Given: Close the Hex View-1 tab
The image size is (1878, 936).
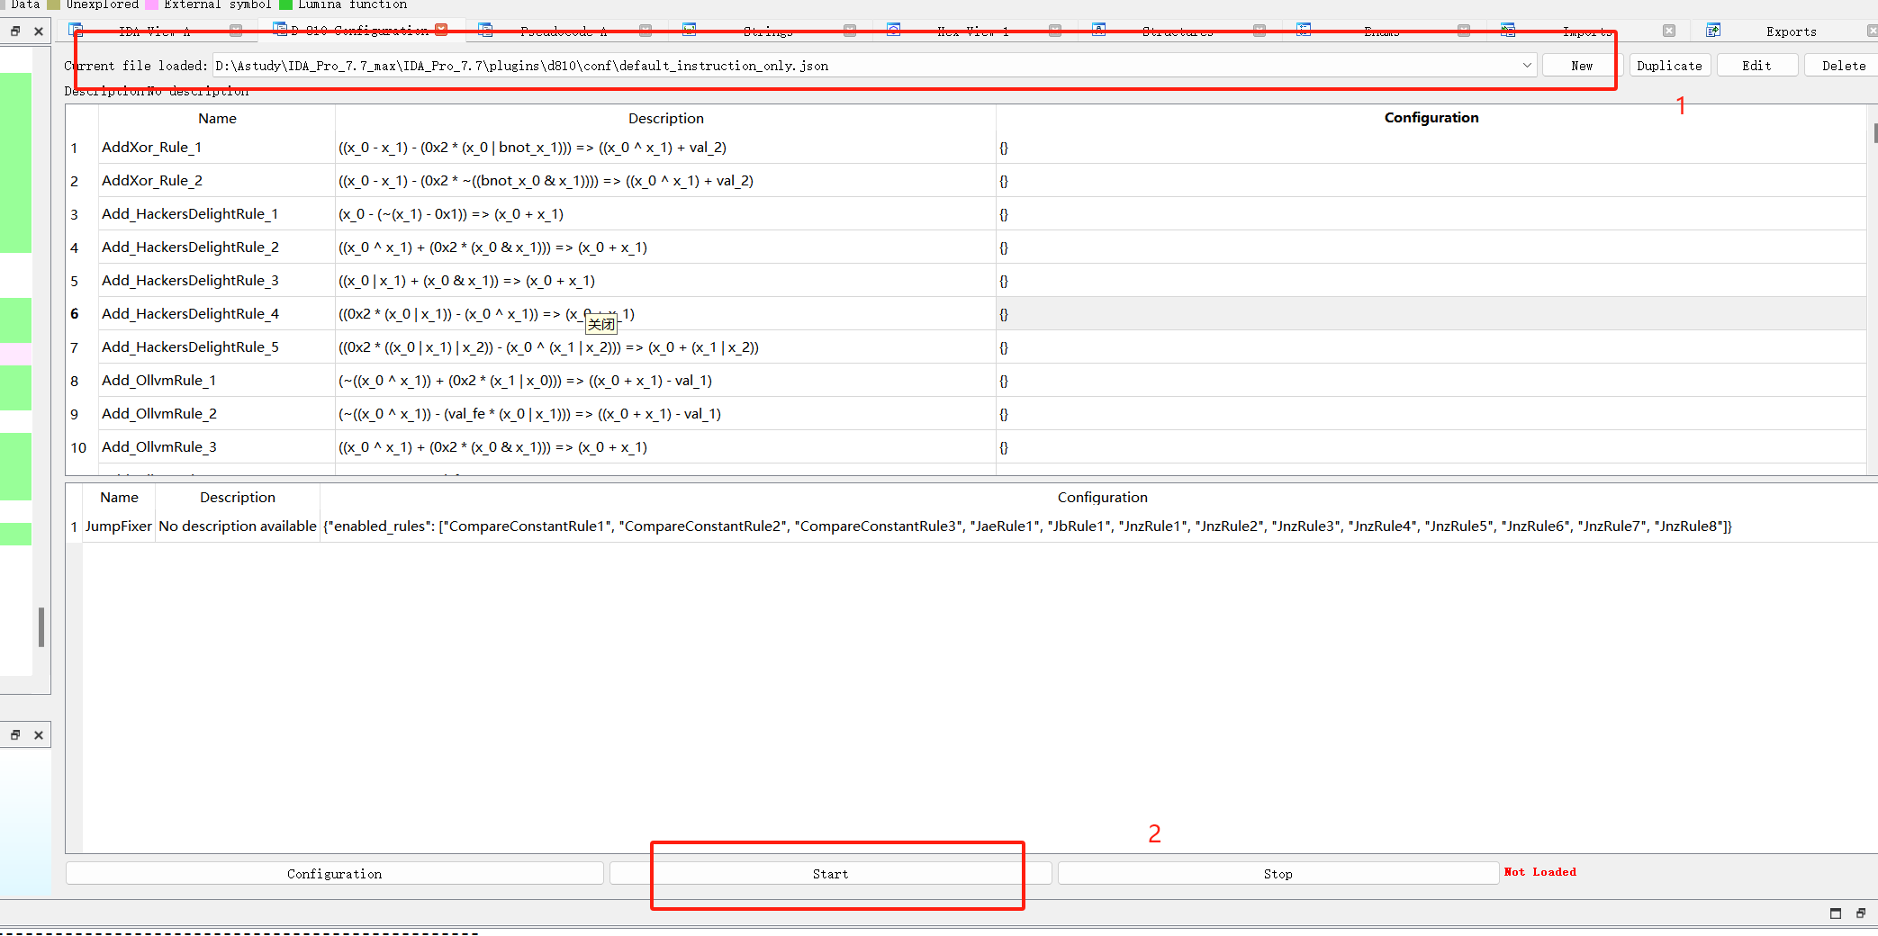Looking at the screenshot, I should pos(1055,31).
